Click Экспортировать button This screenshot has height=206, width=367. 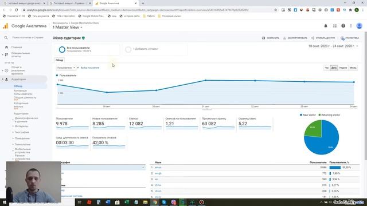[295, 38]
